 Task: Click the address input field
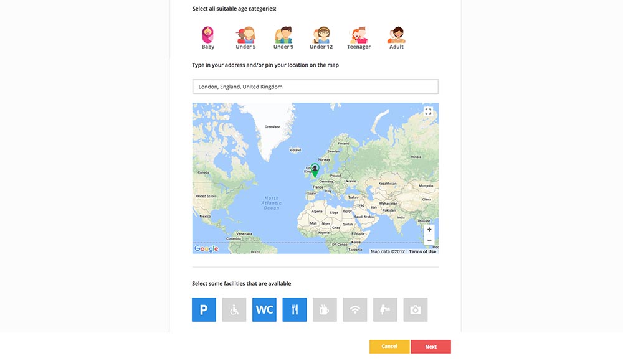tap(315, 87)
